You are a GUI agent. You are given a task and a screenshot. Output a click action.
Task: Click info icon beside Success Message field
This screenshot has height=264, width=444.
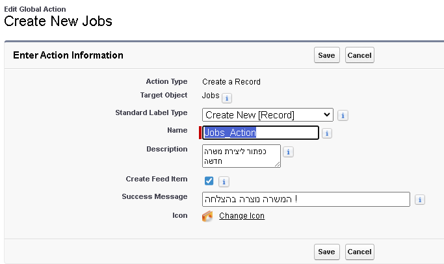click(420, 200)
